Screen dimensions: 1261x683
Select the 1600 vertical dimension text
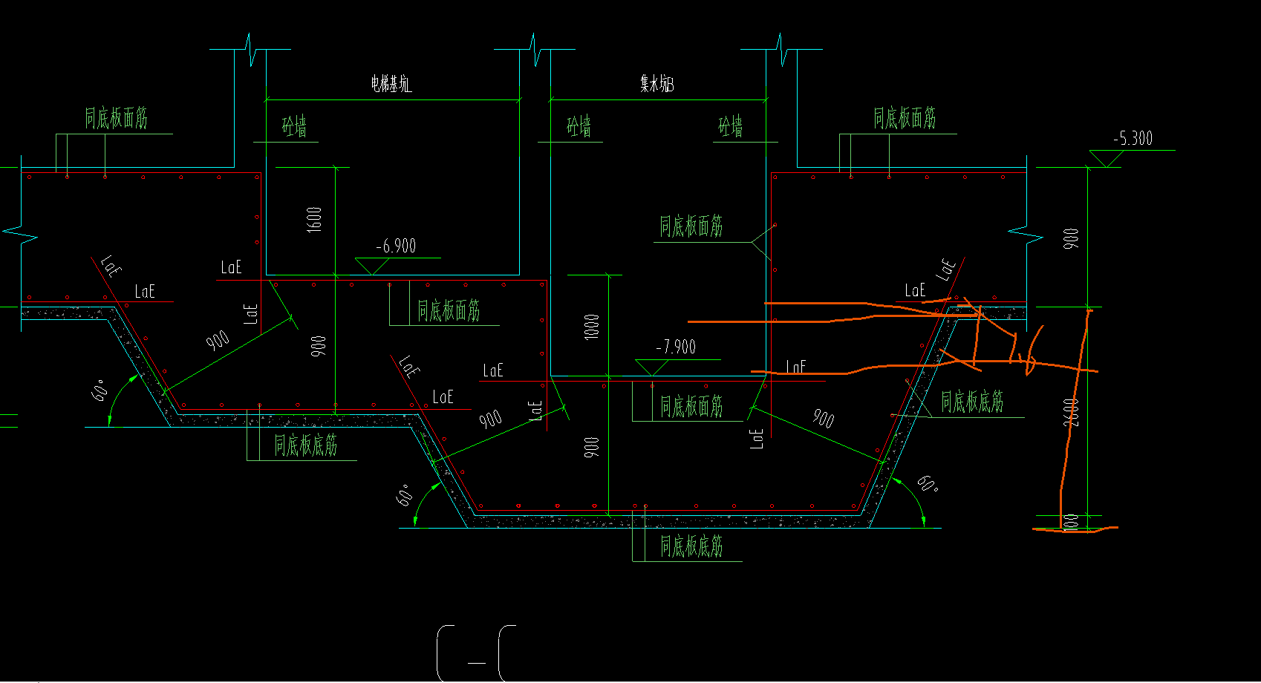pyautogui.click(x=314, y=220)
